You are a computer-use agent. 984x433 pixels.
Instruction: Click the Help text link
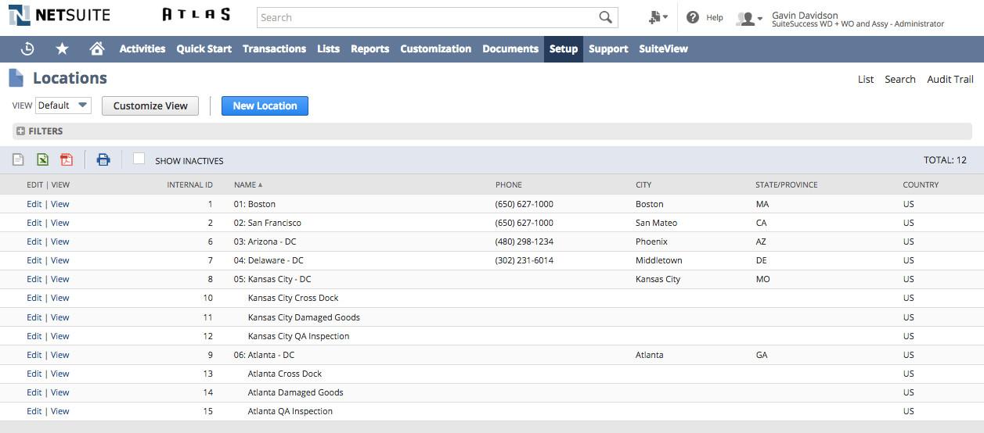(715, 17)
